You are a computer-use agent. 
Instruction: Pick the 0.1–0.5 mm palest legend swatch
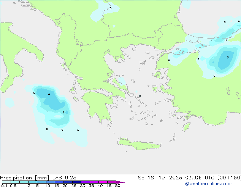[6, 182]
